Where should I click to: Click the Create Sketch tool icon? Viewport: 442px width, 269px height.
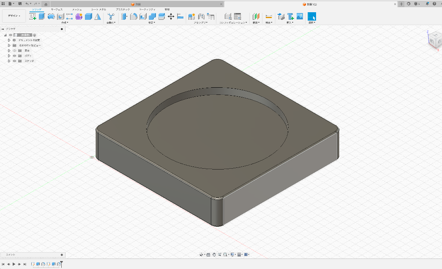coord(33,16)
